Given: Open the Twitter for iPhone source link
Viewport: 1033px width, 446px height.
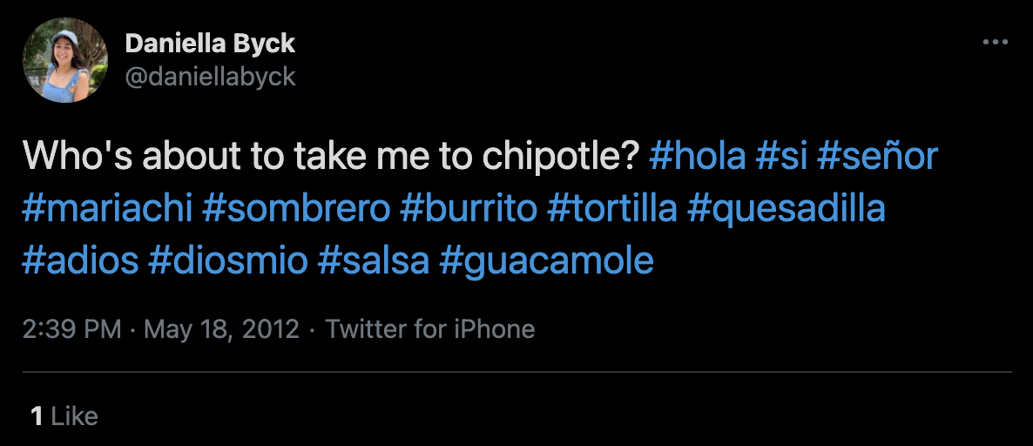Looking at the screenshot, I should 430,329.
